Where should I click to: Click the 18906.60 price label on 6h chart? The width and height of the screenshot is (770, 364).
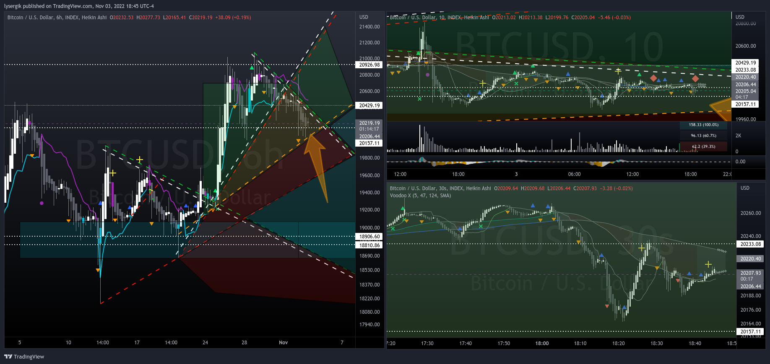point(369,237)
